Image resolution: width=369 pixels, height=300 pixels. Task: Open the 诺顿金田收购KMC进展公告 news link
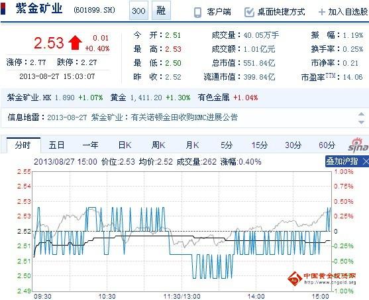[184, 117]
